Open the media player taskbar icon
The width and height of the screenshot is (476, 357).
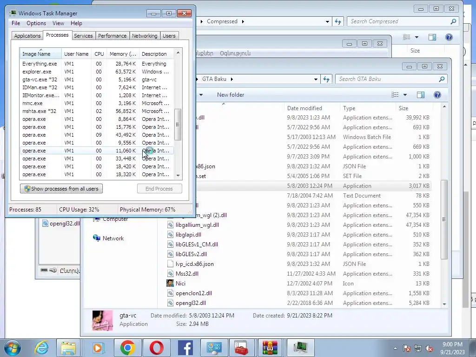pos(98,348)
